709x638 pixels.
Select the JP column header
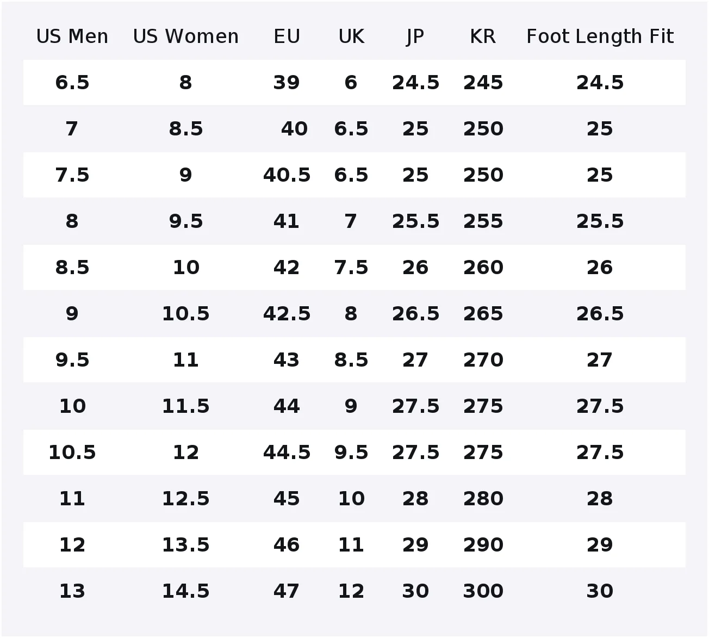click(415, 36)
